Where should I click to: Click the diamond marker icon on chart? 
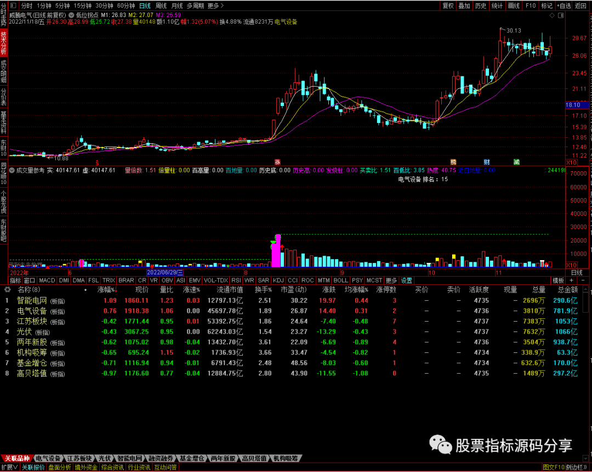552,15
